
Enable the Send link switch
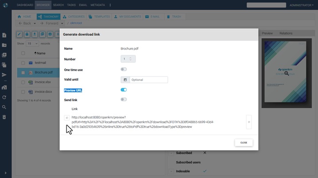pyautogui.click(x=124, y=99)
